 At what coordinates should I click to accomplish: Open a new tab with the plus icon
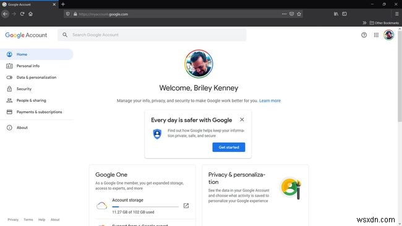click(63, 4)
